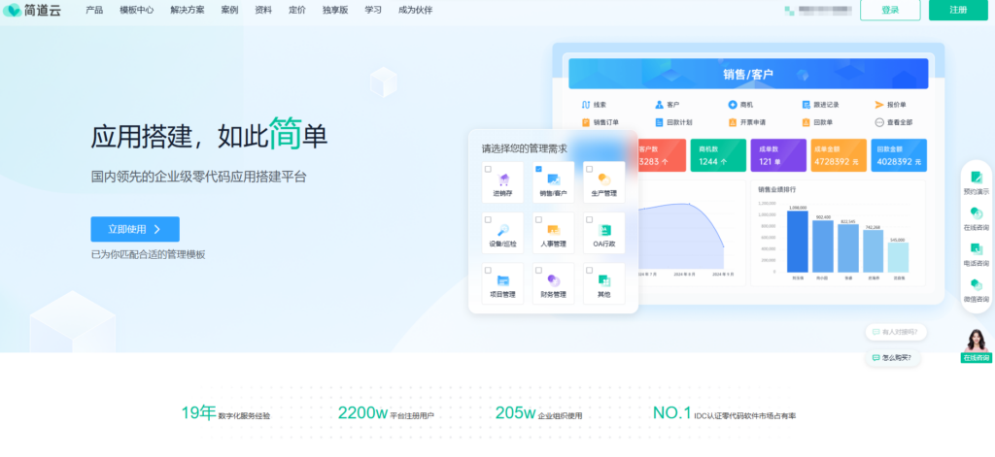Click the blue 立即使用 button

[x=135, y=229]
